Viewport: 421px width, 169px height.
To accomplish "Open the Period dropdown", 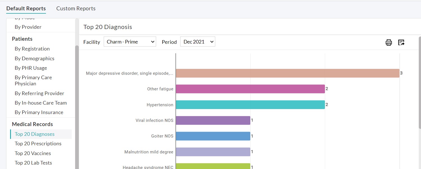I will (x=198, y=42).
